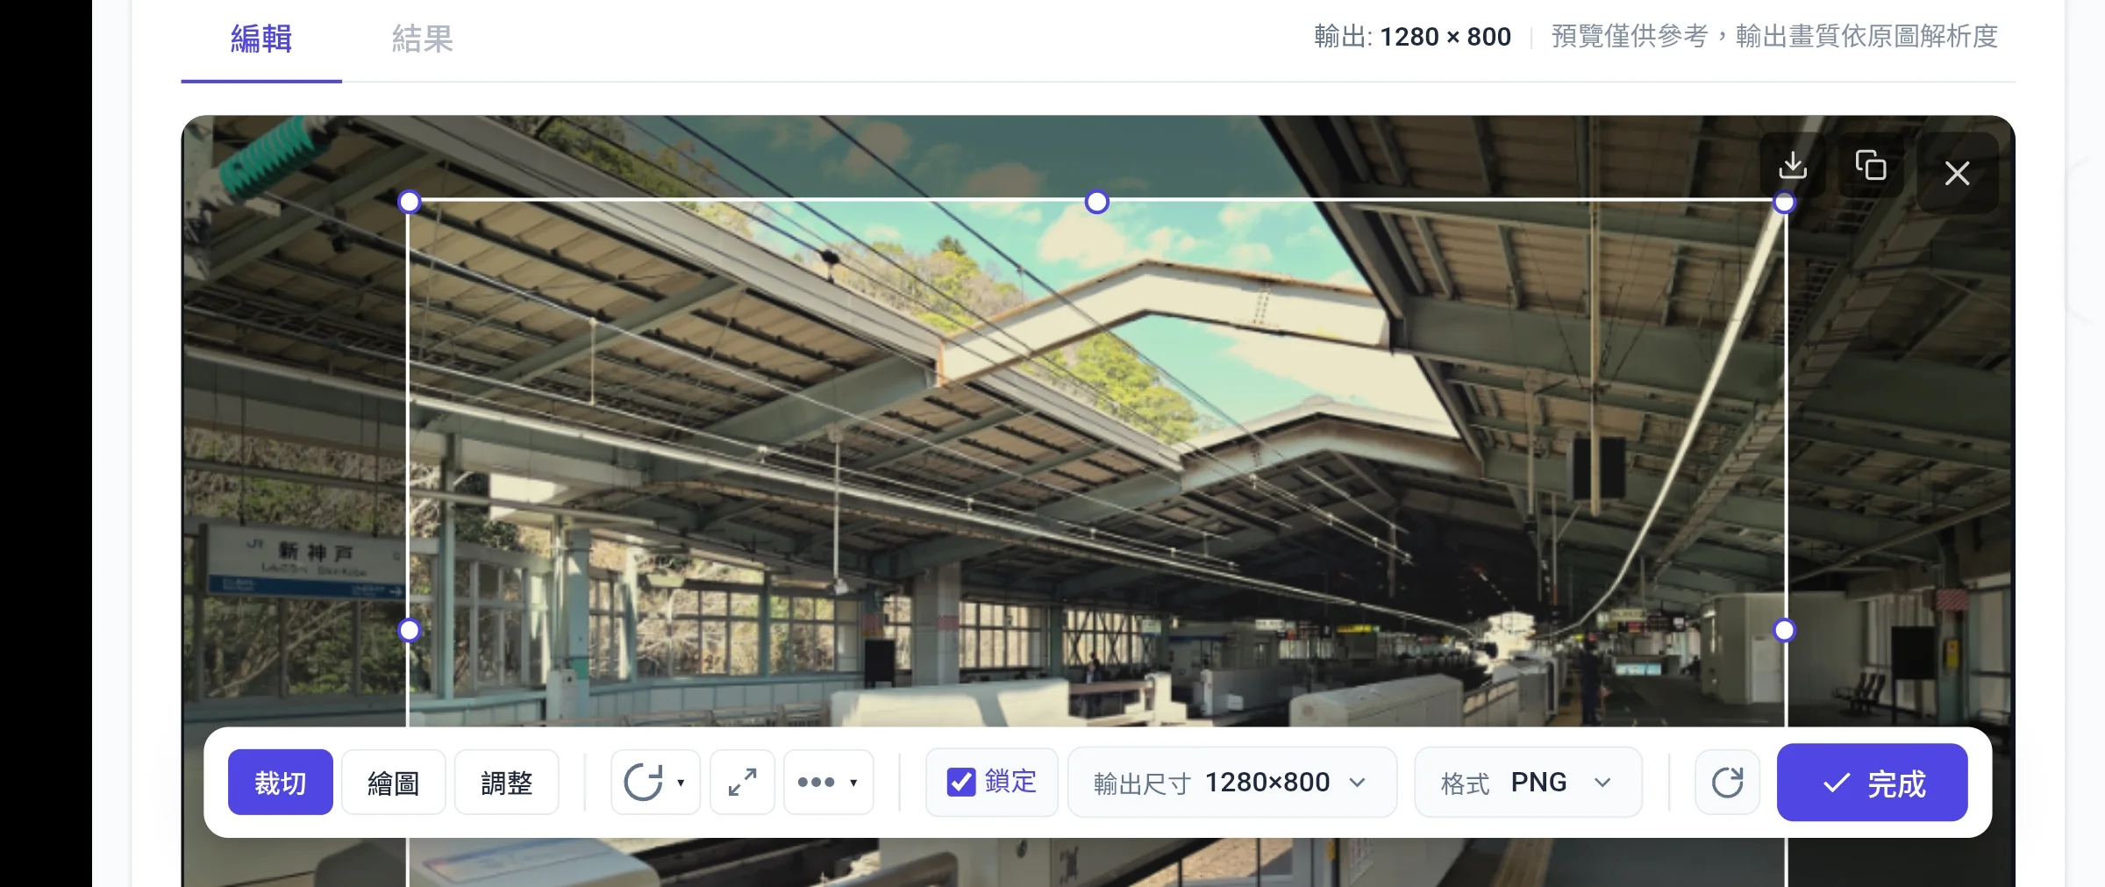Close the image editor

click(1957, 173)
